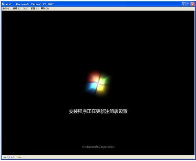Open the 操作(A) menu
This screenshot has width=196, height=161.
(6, 9)
